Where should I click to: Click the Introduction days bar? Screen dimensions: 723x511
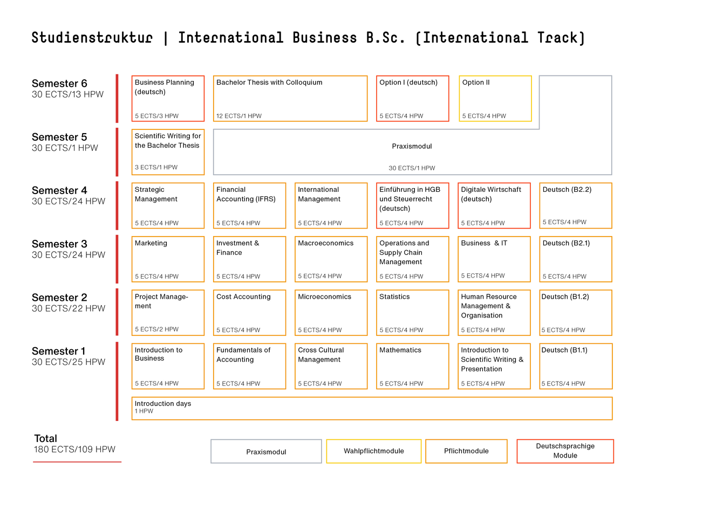372,408
